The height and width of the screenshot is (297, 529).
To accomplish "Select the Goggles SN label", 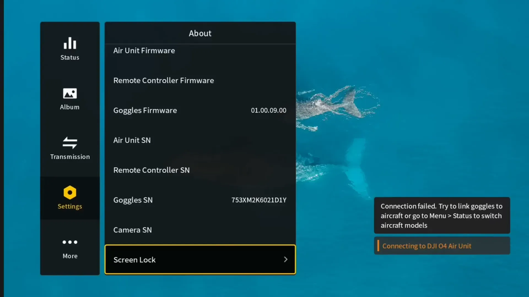I will click(133, 200).
